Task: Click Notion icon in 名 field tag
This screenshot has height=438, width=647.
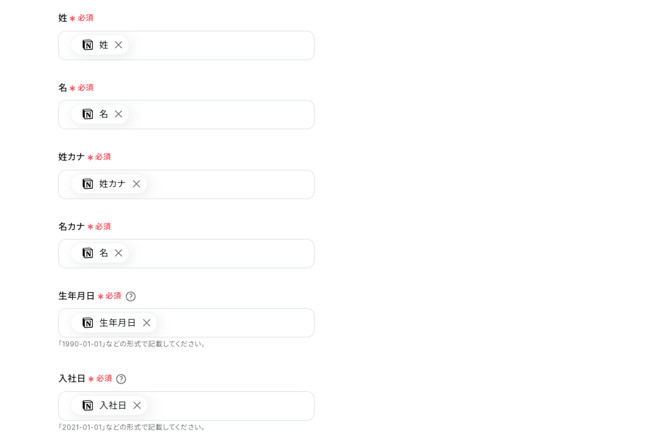Action: click(x=88, y=114)
